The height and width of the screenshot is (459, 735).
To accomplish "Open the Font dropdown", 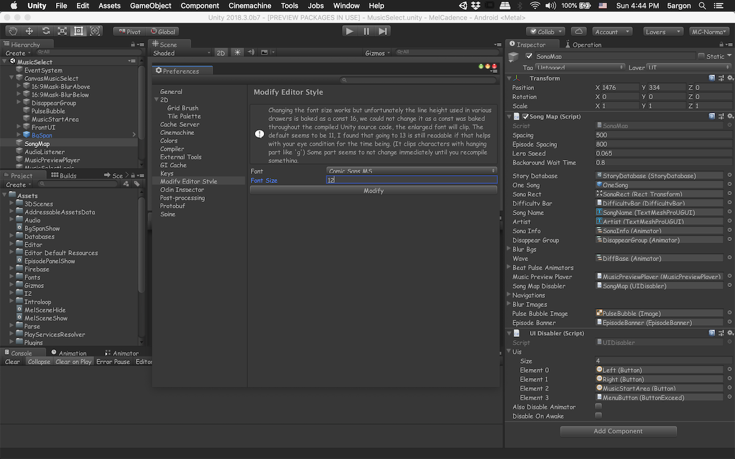I will click(412, 171).
